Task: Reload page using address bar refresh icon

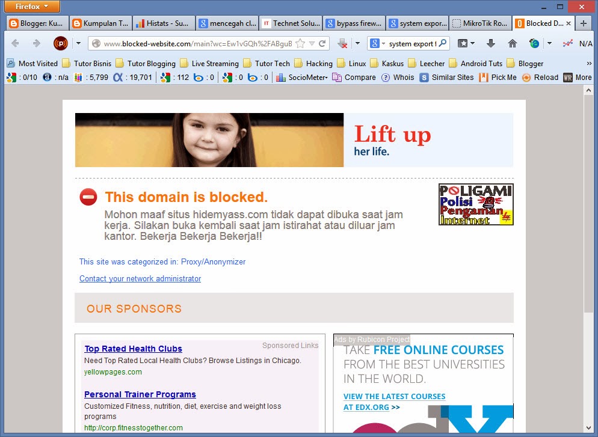Action: tap(322, 43)
